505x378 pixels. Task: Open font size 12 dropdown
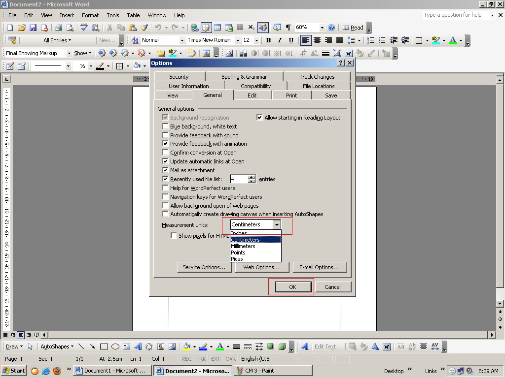[256, 40]
